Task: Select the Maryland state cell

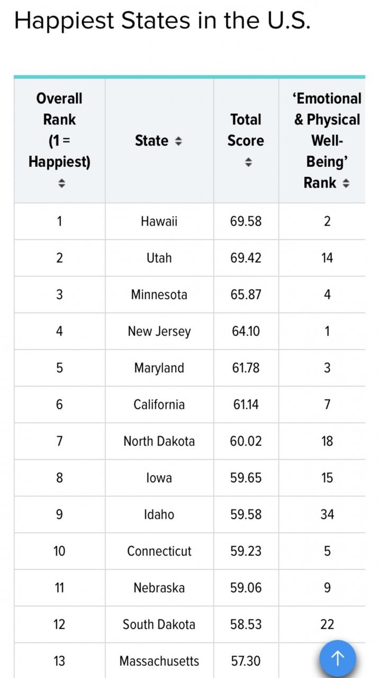Action: [x=159, y=368]
